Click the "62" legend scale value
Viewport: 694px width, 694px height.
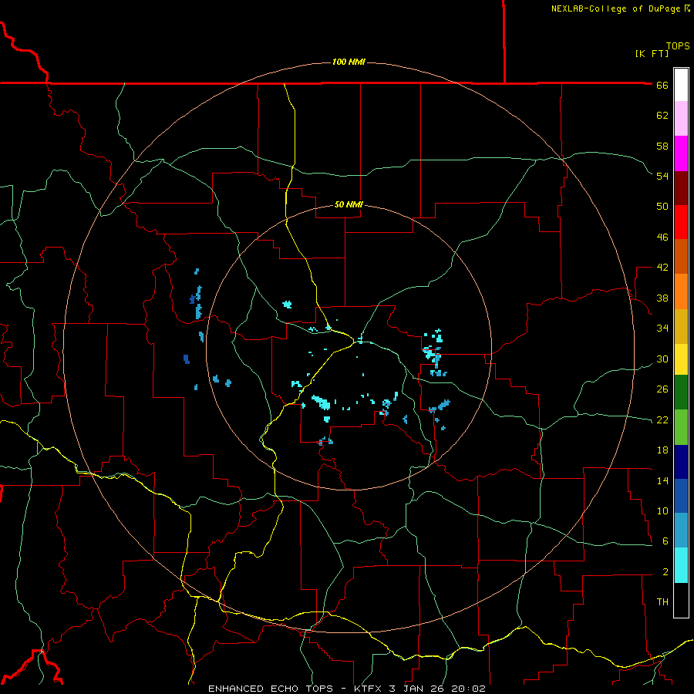662,116
